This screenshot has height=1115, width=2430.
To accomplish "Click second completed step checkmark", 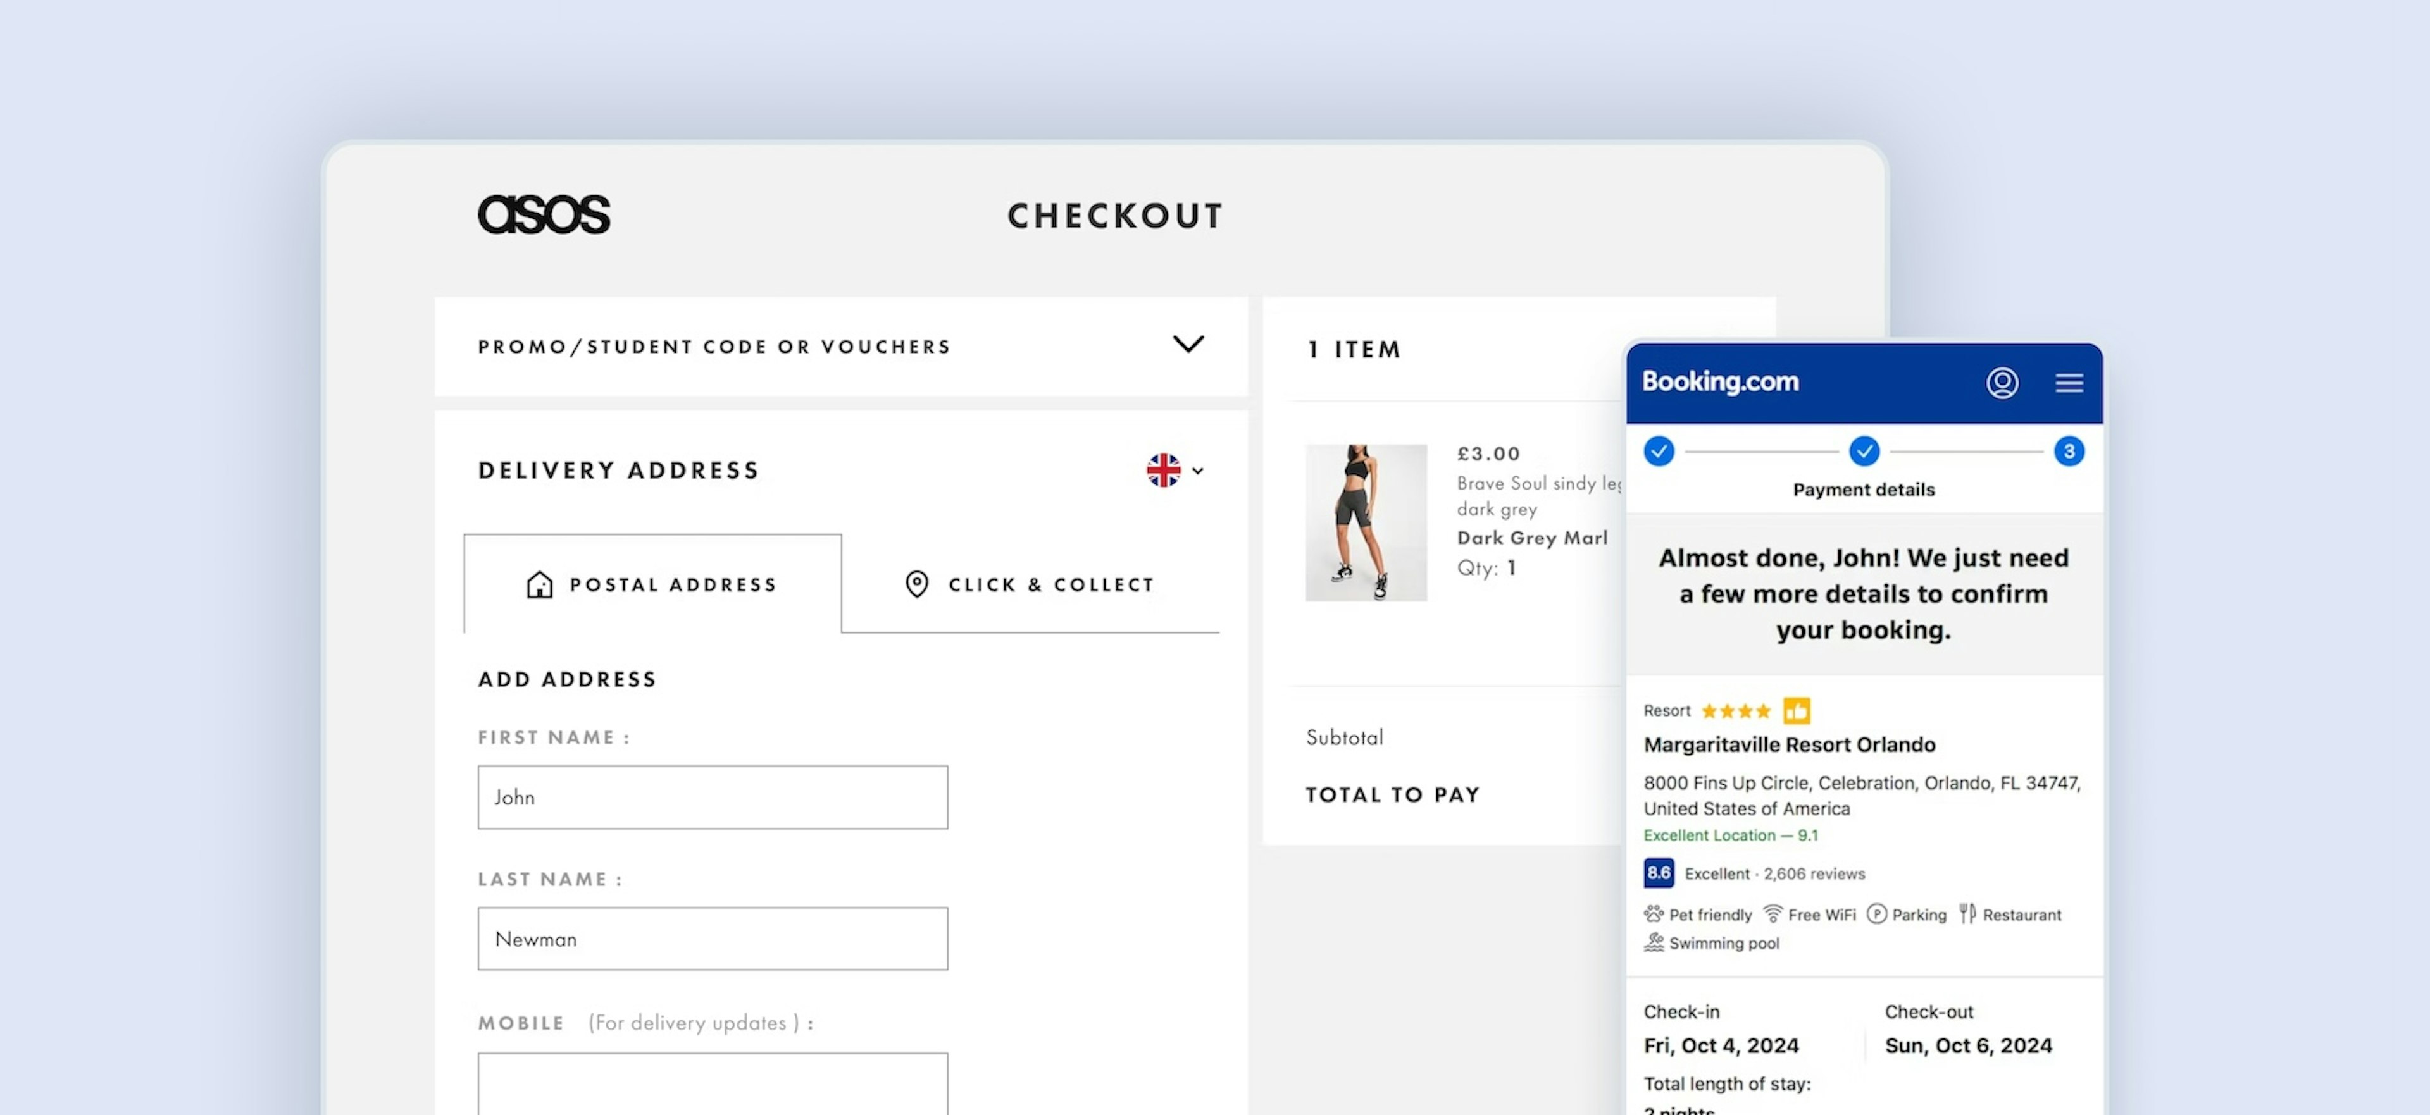I will (1863, 452).
